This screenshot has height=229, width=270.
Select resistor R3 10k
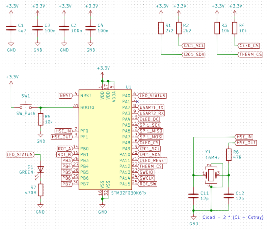coord(217,28)
